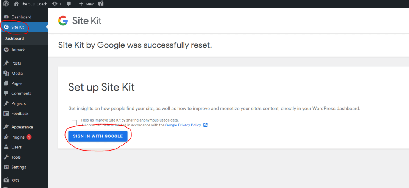Open the Yoast icon in admin bar
Viewport: 409px width, 188px height.
coord(101,4)
